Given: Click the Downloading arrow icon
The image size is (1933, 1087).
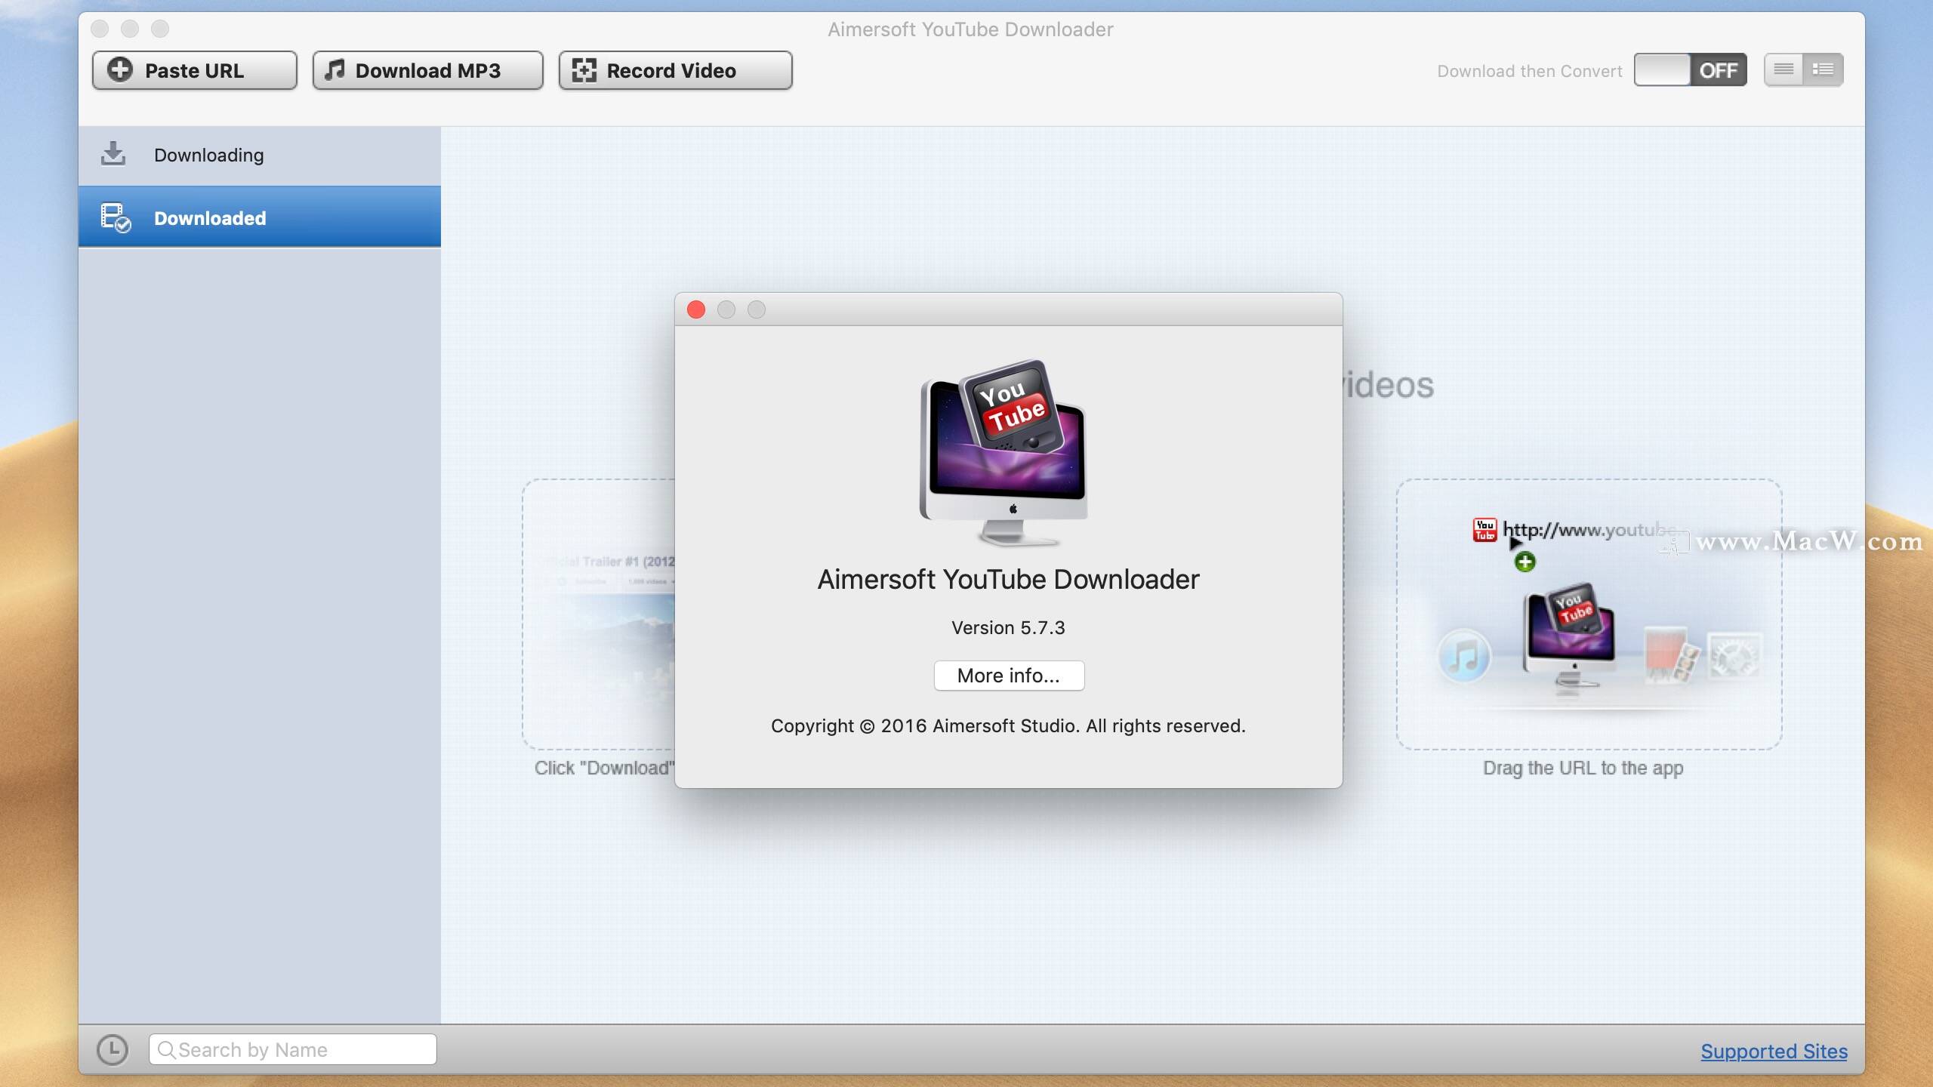Looking at the screenshot, I should [113, 154].
